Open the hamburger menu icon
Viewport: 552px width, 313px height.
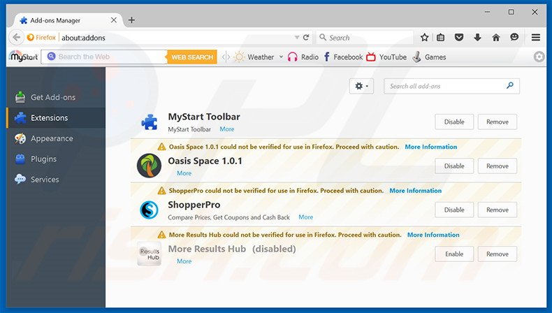536,38
